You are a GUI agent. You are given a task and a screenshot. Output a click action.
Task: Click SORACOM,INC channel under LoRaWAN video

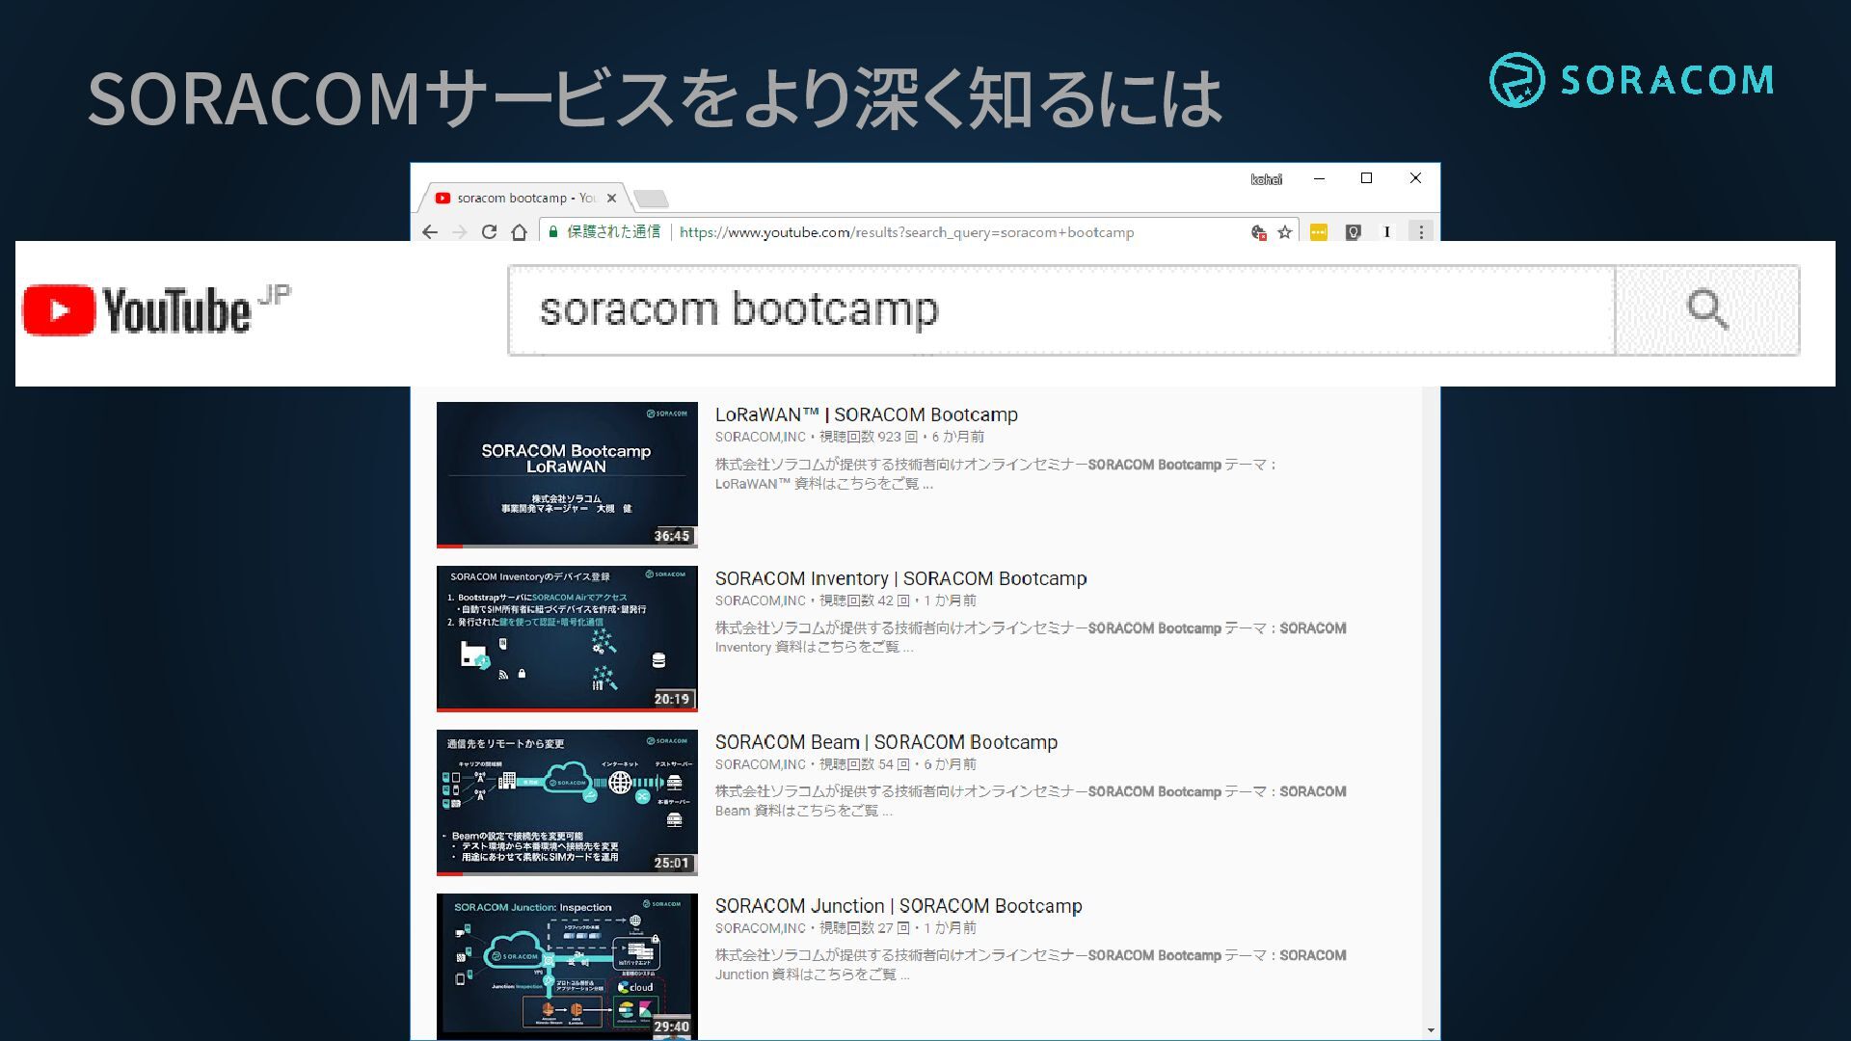(760, 437)
